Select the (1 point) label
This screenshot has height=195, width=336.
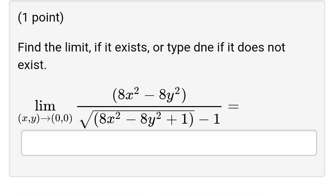(x=40, y=17)
